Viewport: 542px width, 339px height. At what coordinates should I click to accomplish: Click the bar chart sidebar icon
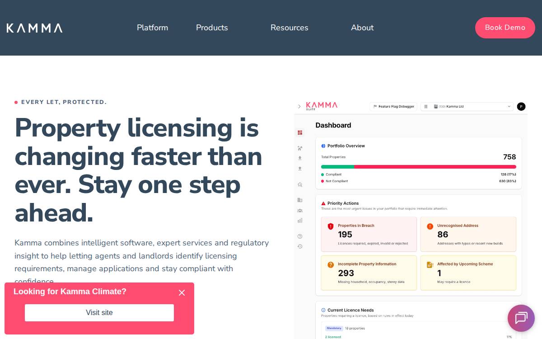point(300,221)
